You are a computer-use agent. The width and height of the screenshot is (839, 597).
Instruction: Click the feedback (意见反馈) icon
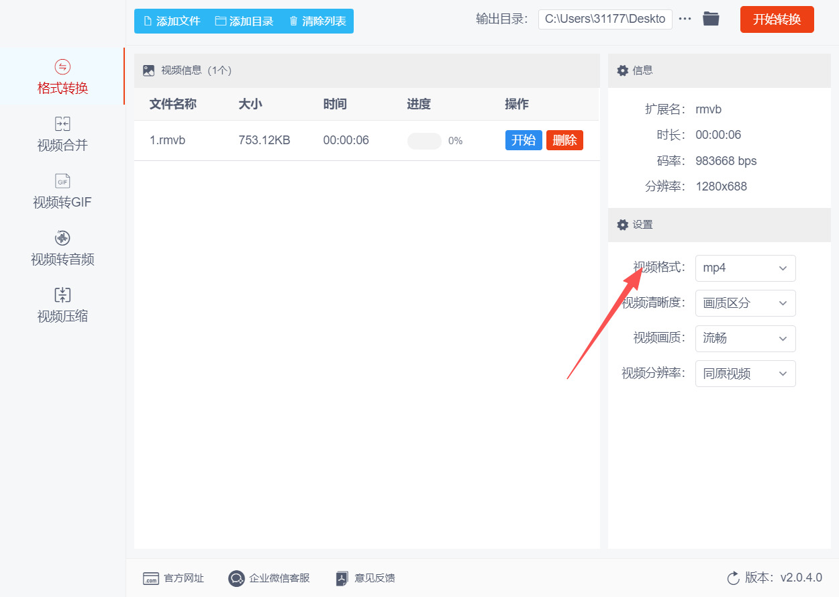[x=342, y=578]
